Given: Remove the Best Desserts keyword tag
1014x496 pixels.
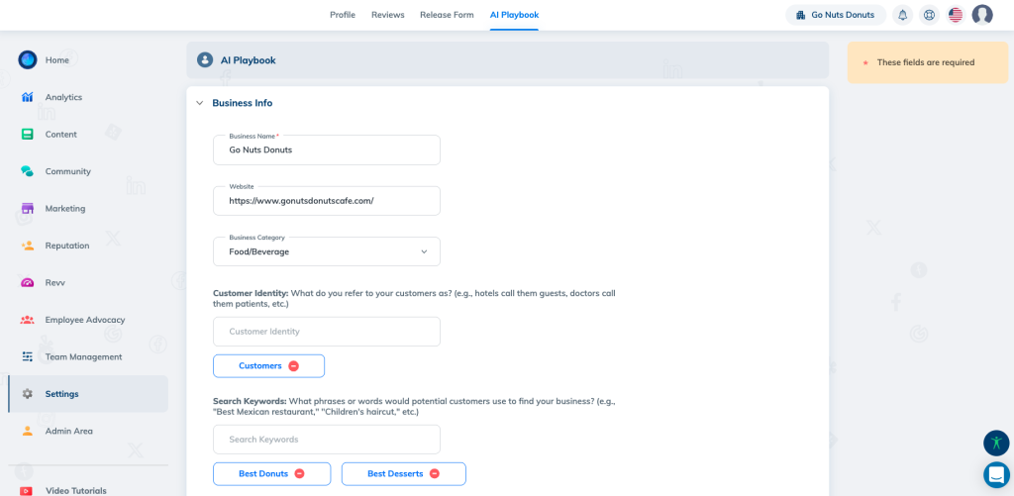Looking at the screenshot, I should point(434,474).
